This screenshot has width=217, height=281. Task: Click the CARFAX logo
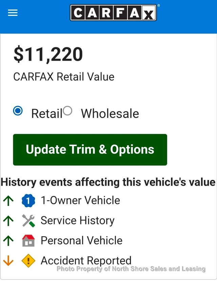pyautogui.click(x=113, y=13)
